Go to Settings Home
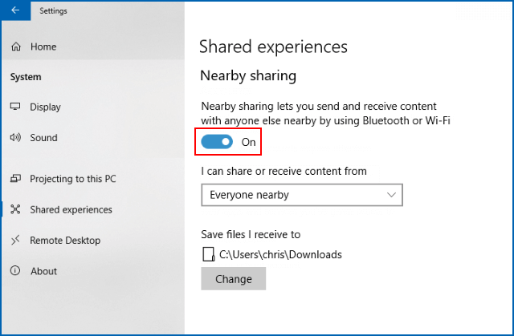 point(43,47)
